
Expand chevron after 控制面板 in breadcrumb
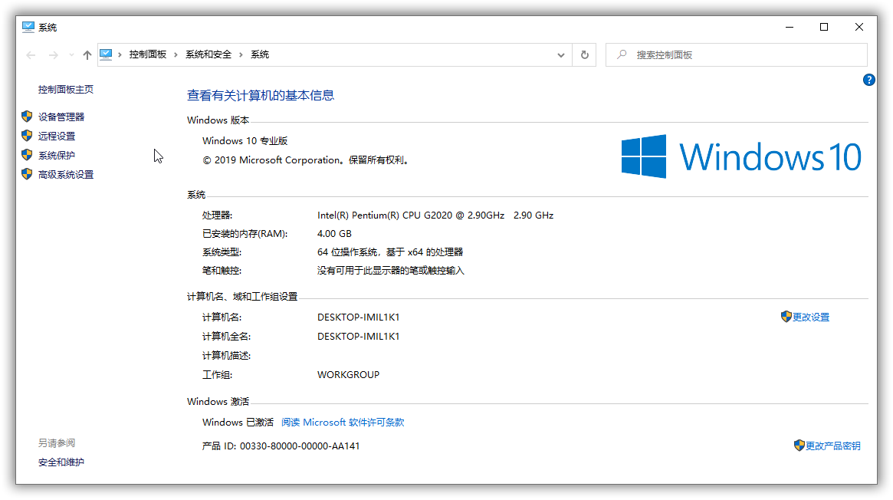click(176, 54)
